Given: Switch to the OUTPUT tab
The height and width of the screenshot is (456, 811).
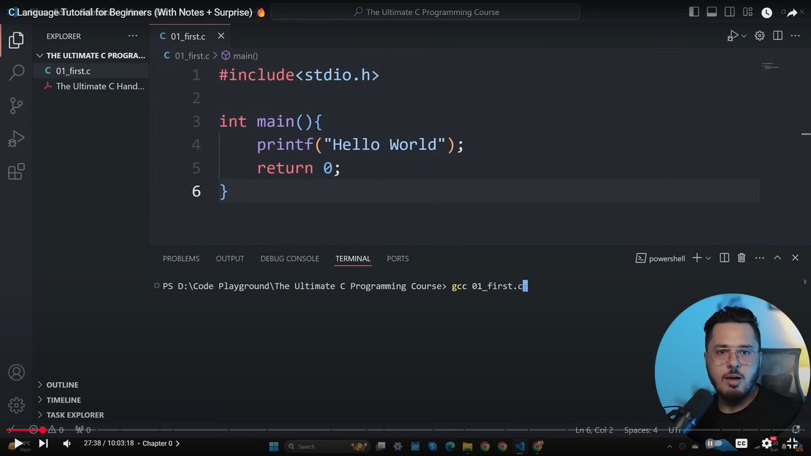Looking at the screenshot, I should (230, 259).
